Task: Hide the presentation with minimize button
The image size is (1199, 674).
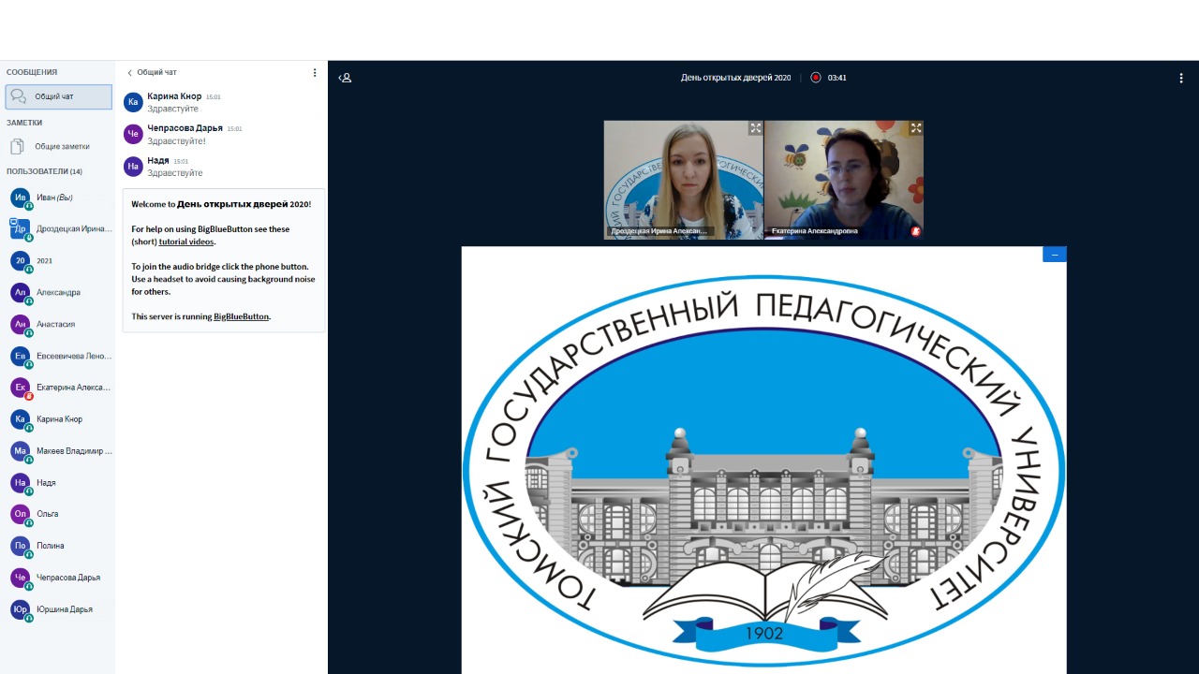Action: tap(1054, 255)
